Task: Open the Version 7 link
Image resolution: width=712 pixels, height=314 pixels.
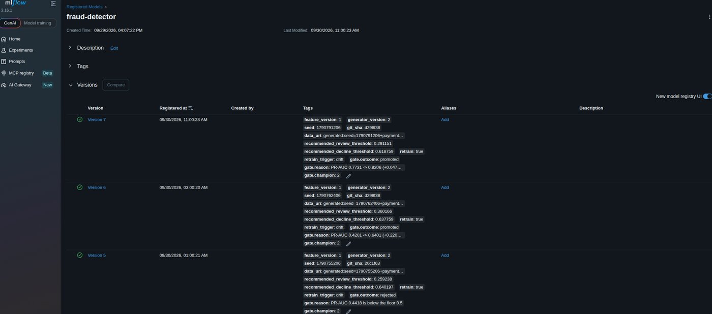Action: (x=97, y=120)
